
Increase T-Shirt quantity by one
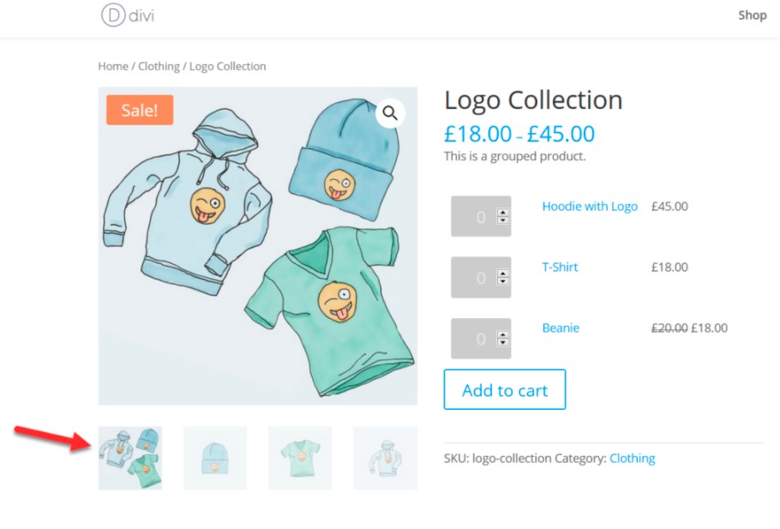[x=503, y=274]
